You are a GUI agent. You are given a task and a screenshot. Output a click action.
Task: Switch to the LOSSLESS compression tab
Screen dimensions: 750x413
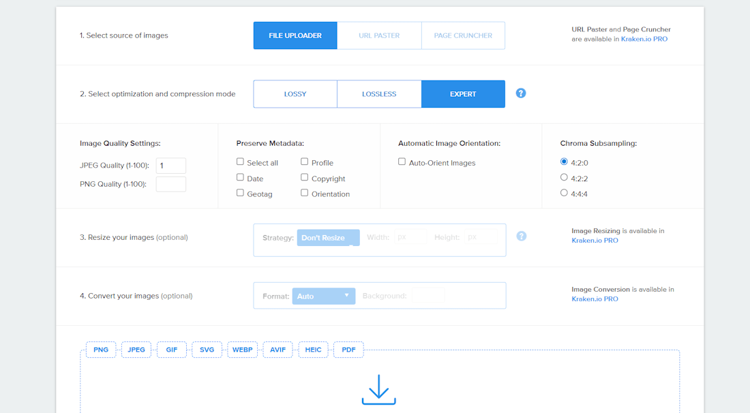click(379, 94)
